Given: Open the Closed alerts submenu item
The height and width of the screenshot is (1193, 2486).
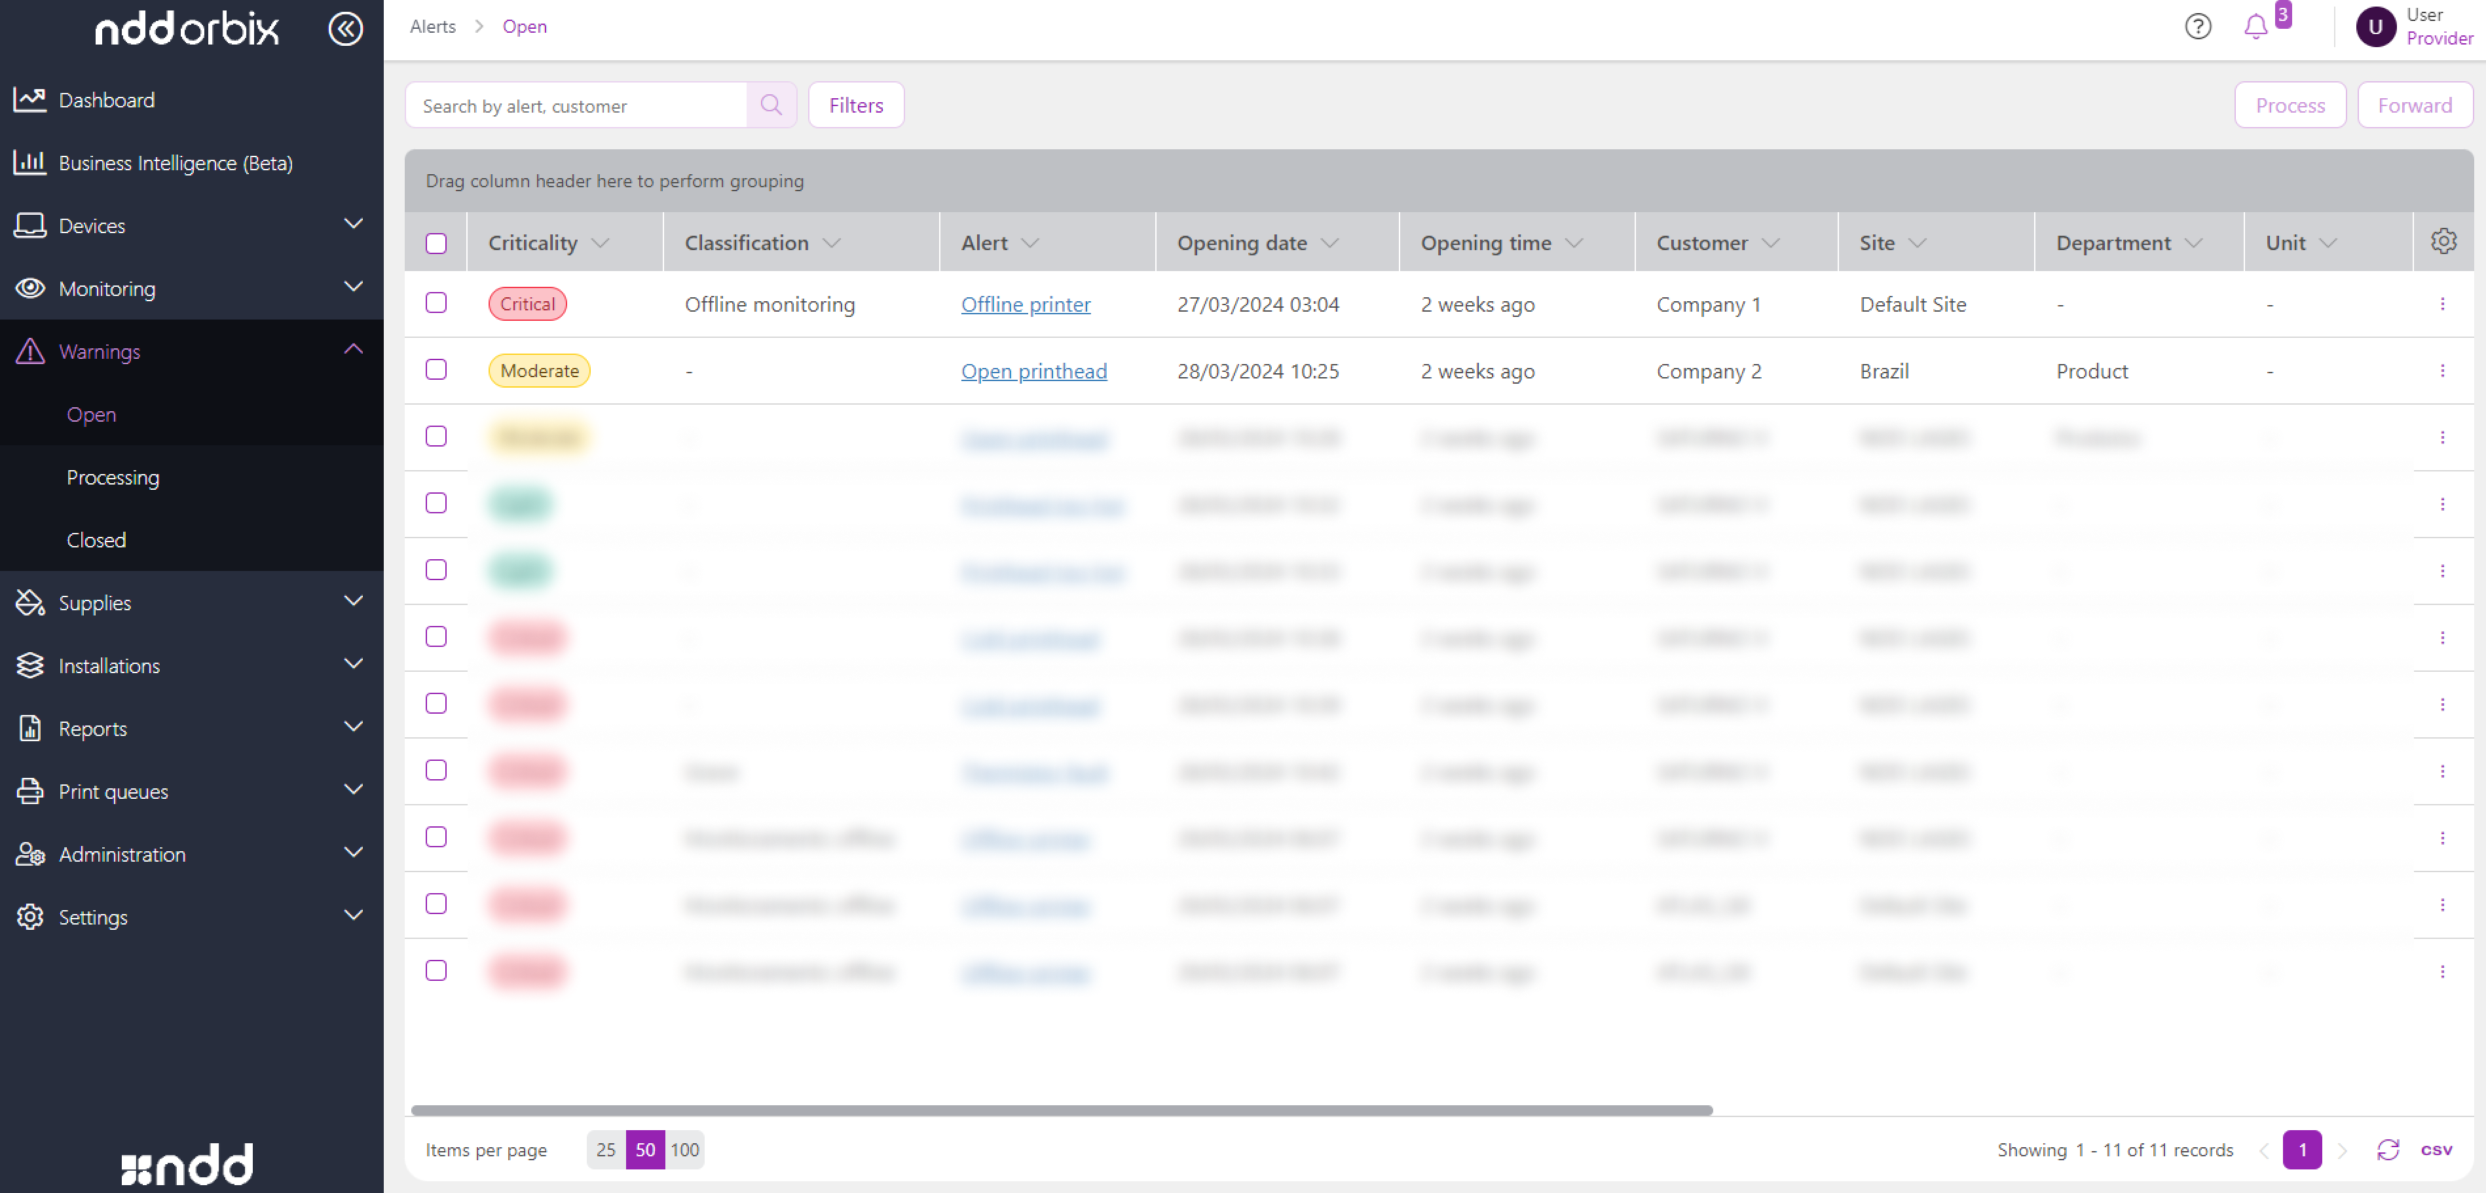Looking at the screenshot, I should pos(96,540).
